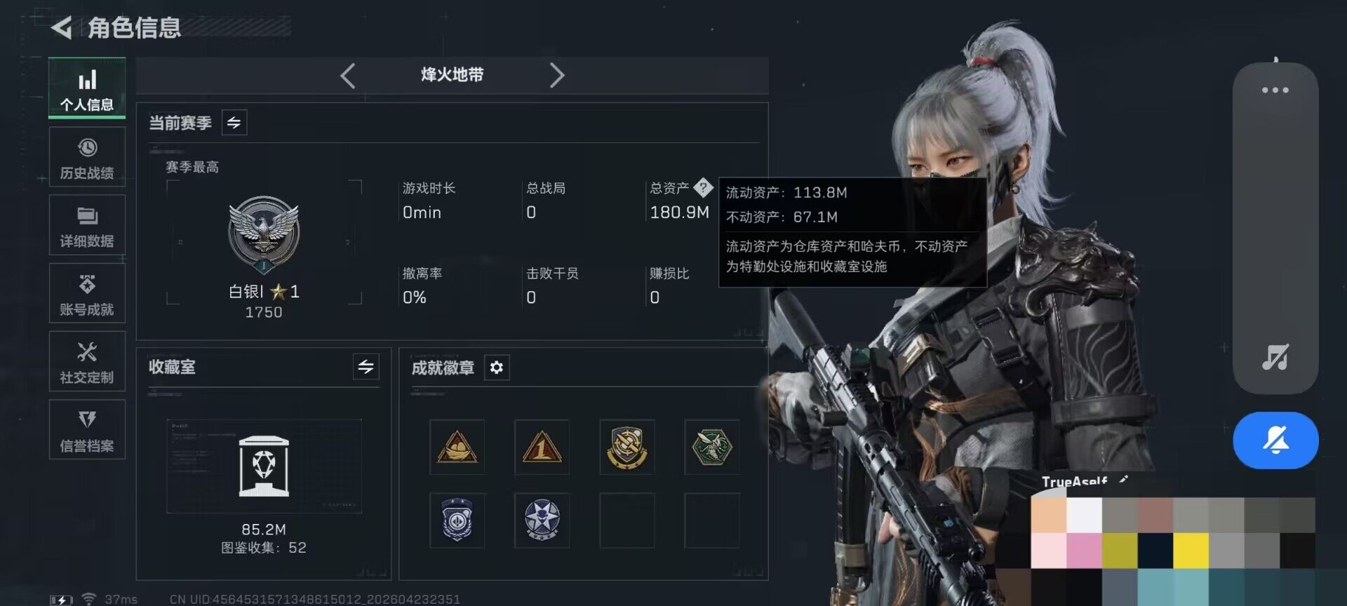
Task: Toggle the 收藏室 swap view button
Action: click(x=366, y=367)
